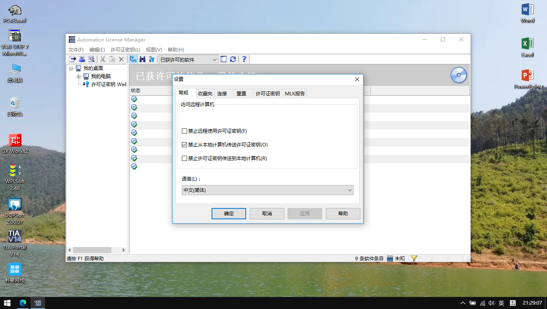Click the print preview magnifier toolbar icon
The image size is (547, 309).
tap(91, 59)
